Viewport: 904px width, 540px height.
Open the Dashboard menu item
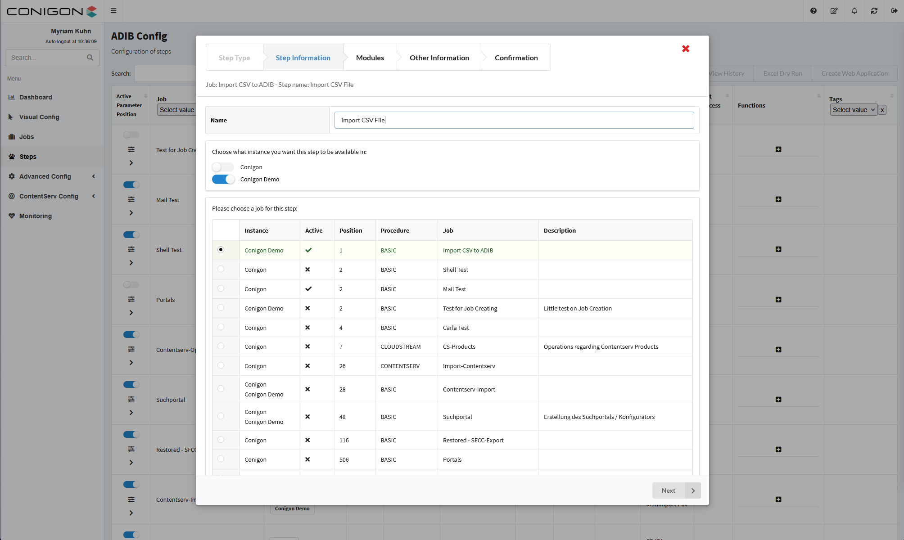click(x=36, y=97)
